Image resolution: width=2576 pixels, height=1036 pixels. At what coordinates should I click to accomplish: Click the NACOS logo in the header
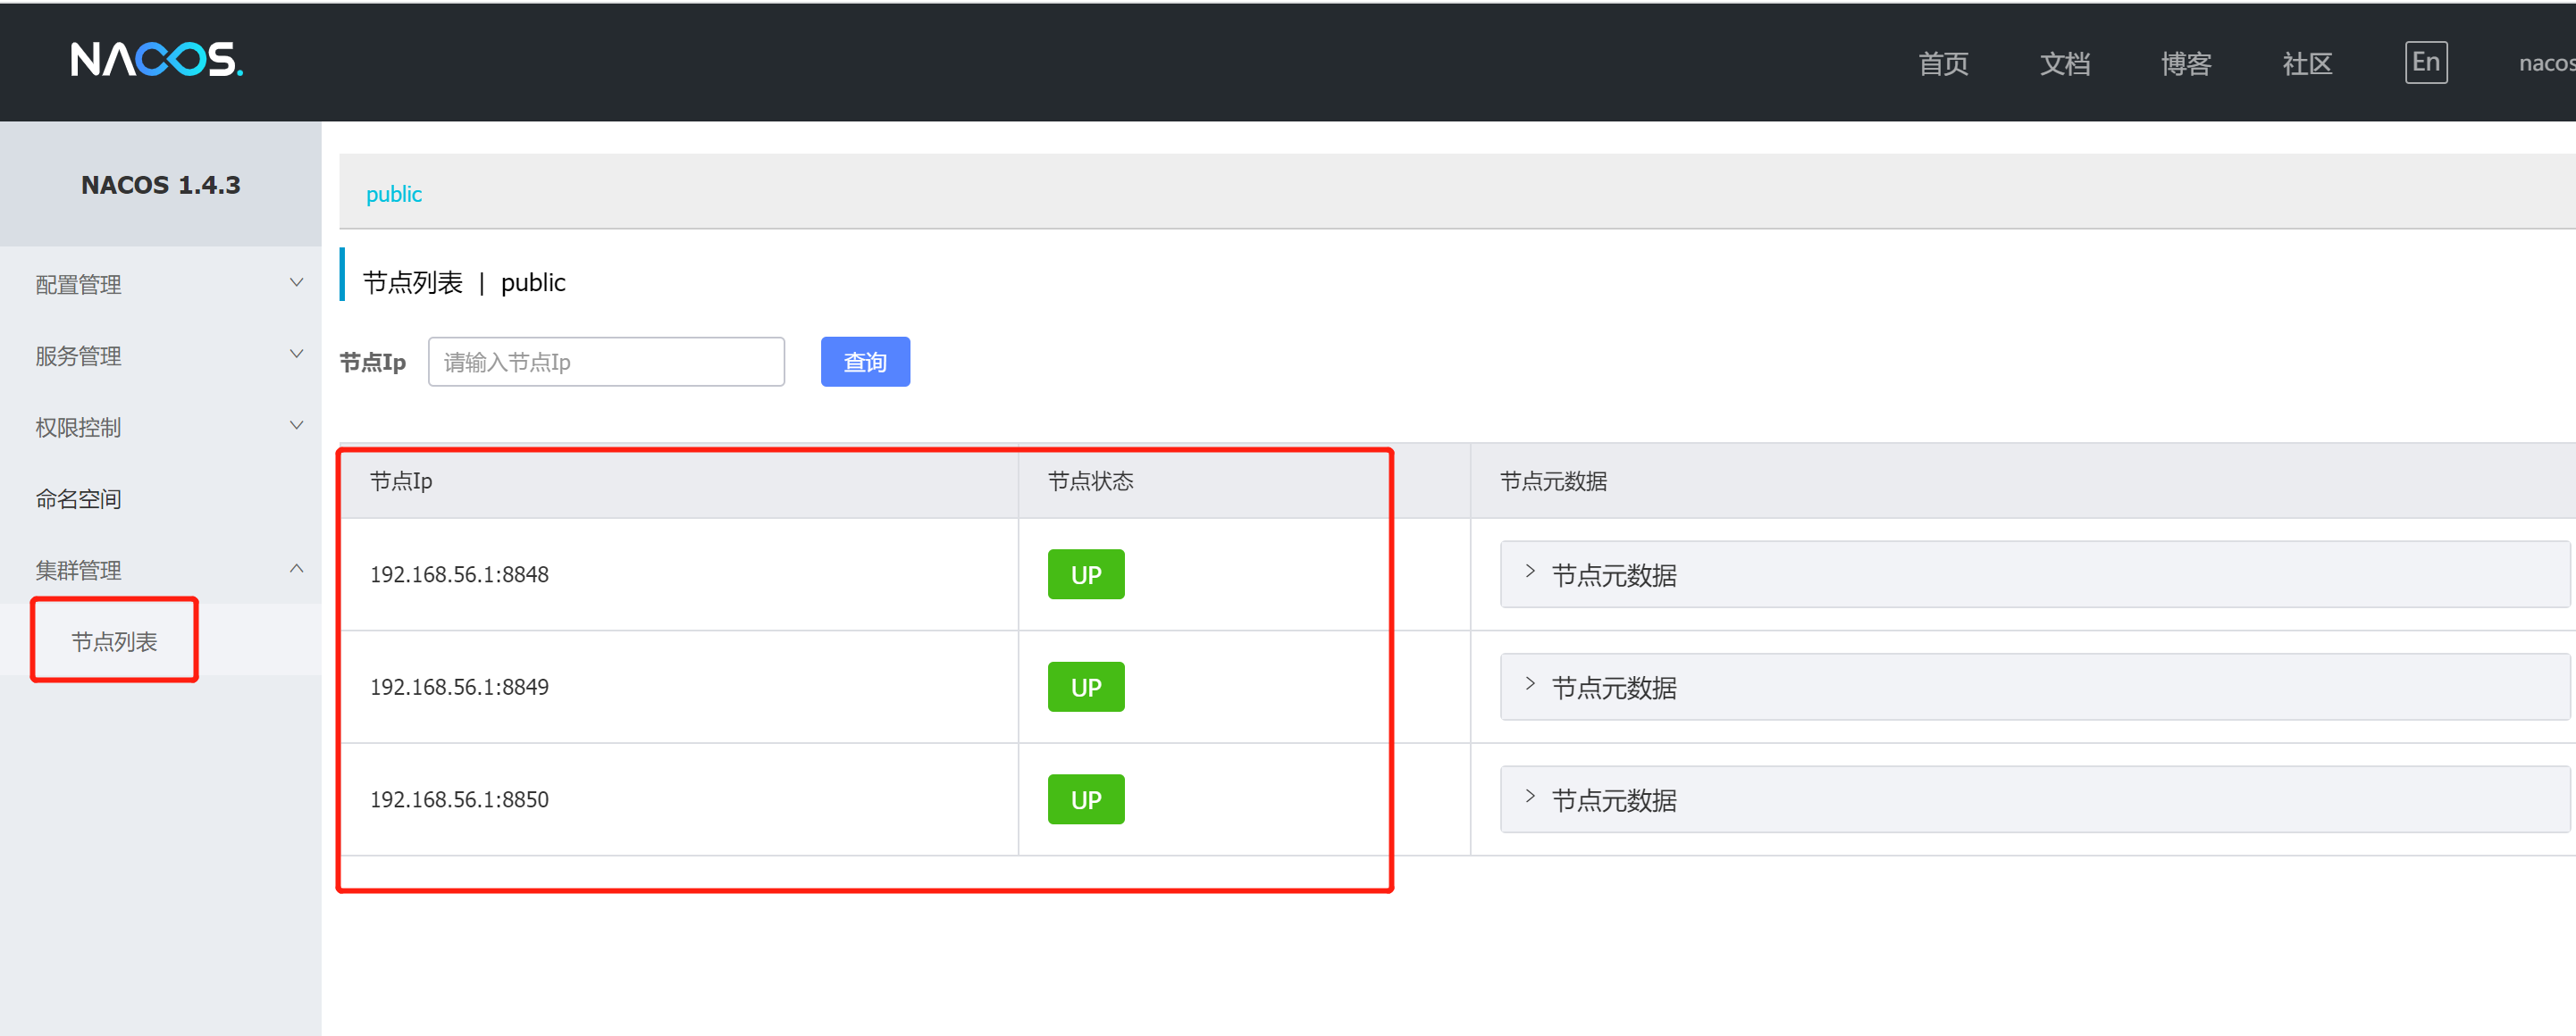click(156, 60)
